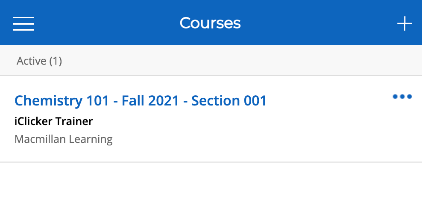
Task: Show the side menu via three-line icon
Action: pyautogui.click(x=23, y=23)
